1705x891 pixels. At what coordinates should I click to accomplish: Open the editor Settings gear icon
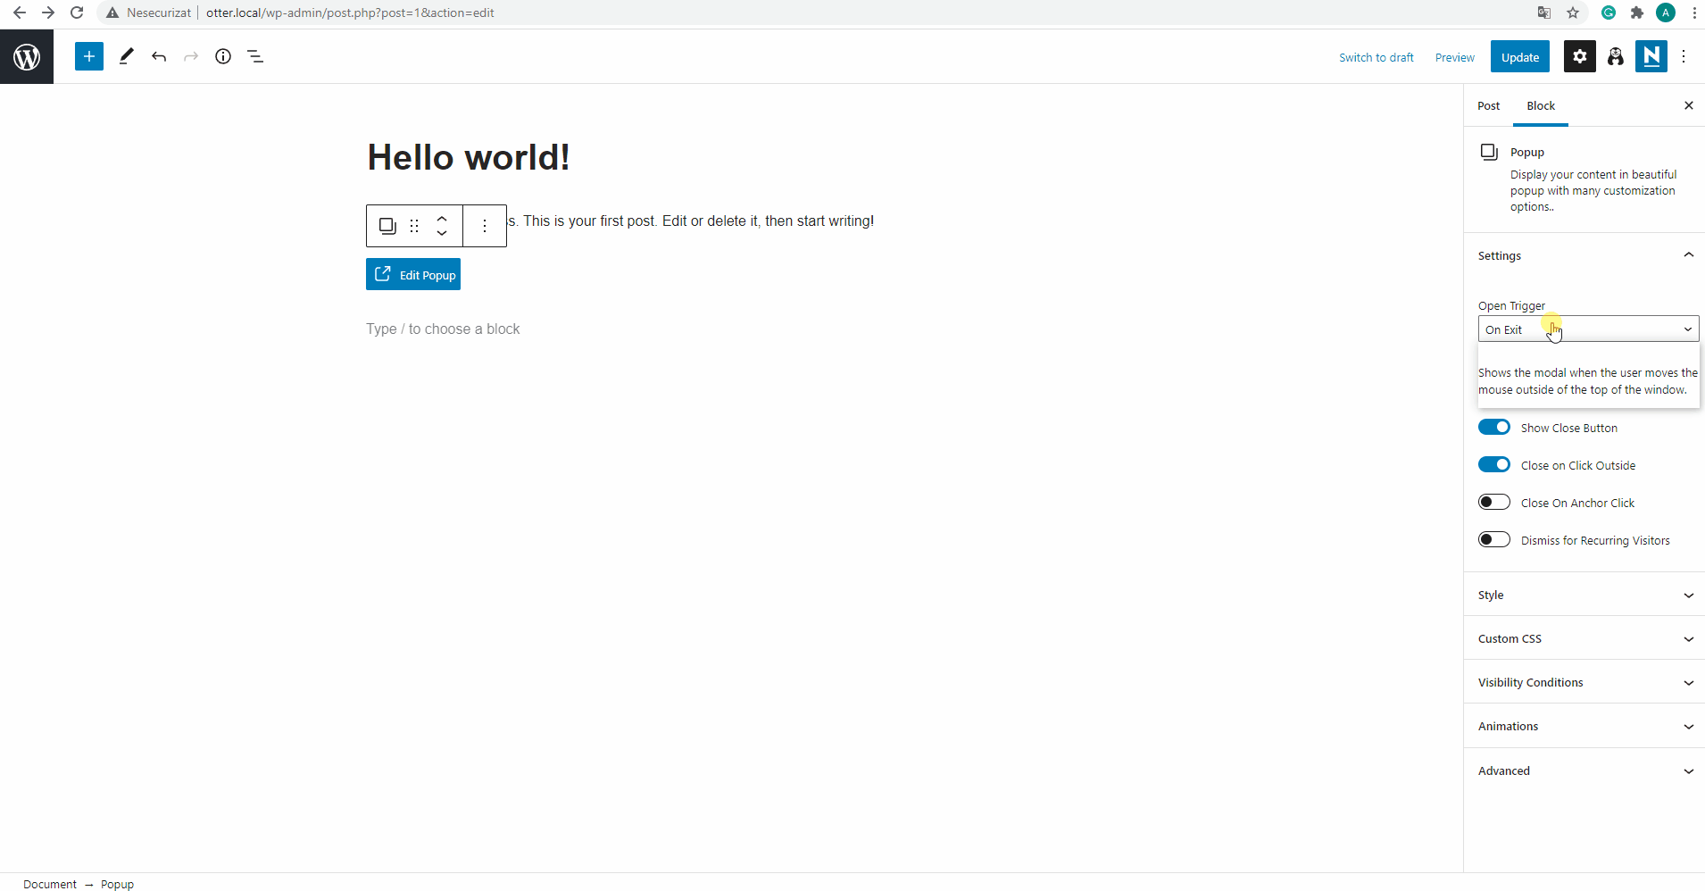coord(1579,55)
